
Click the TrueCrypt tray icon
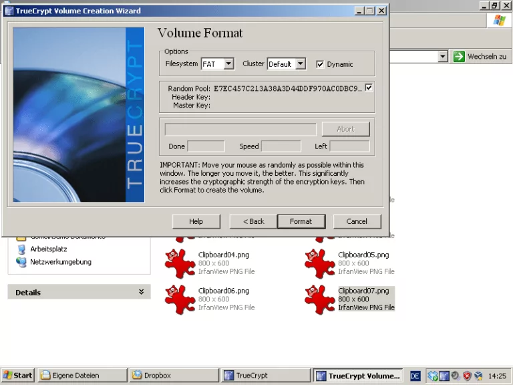tap(444, 376)
